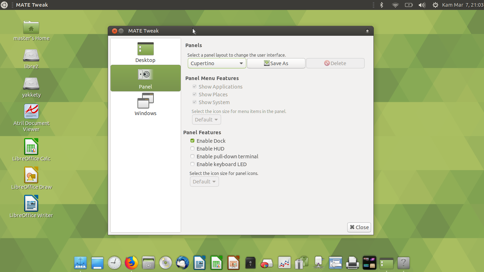Click the Save As button
Image resolution: width=484 pixels, height=272 pixels.
click(x=276, y=63)
